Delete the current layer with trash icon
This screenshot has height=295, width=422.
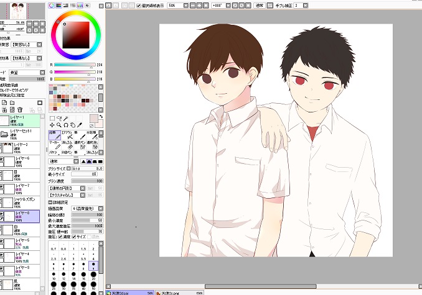click(x=20, y=110)
